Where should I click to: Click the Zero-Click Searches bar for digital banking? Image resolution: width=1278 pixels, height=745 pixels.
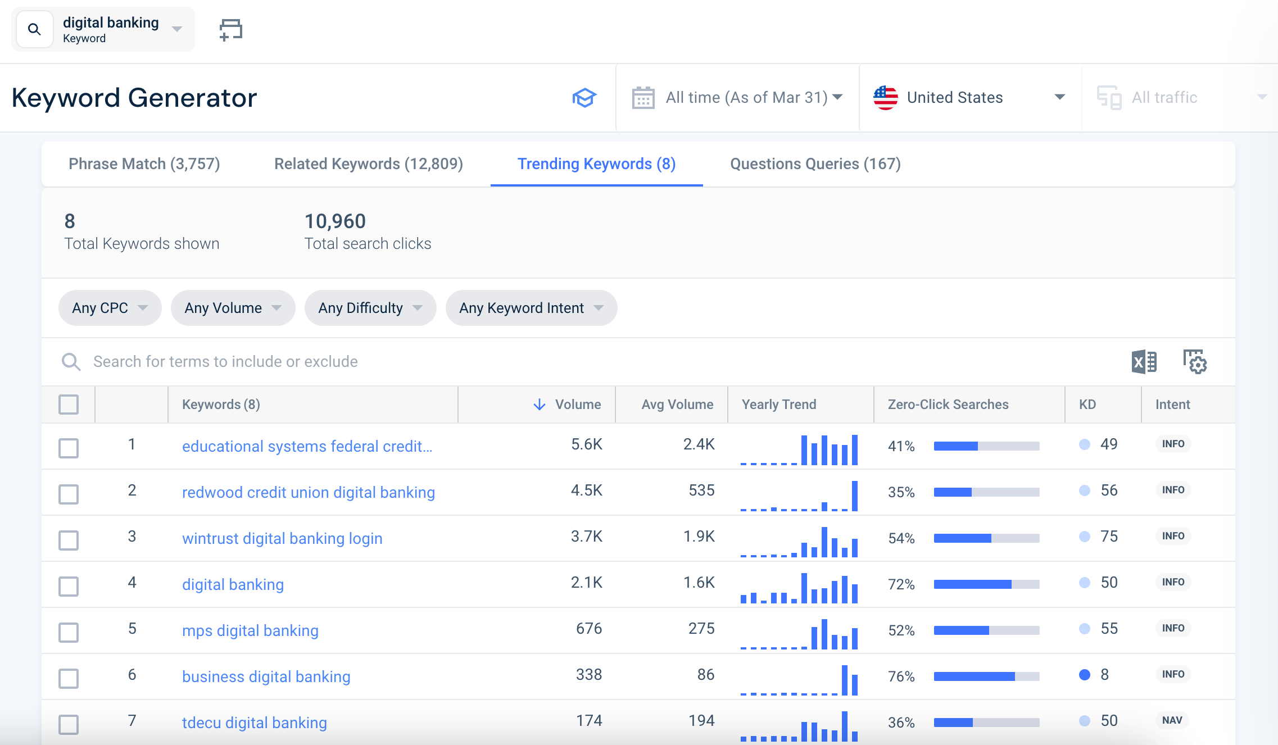click(986, 584)
